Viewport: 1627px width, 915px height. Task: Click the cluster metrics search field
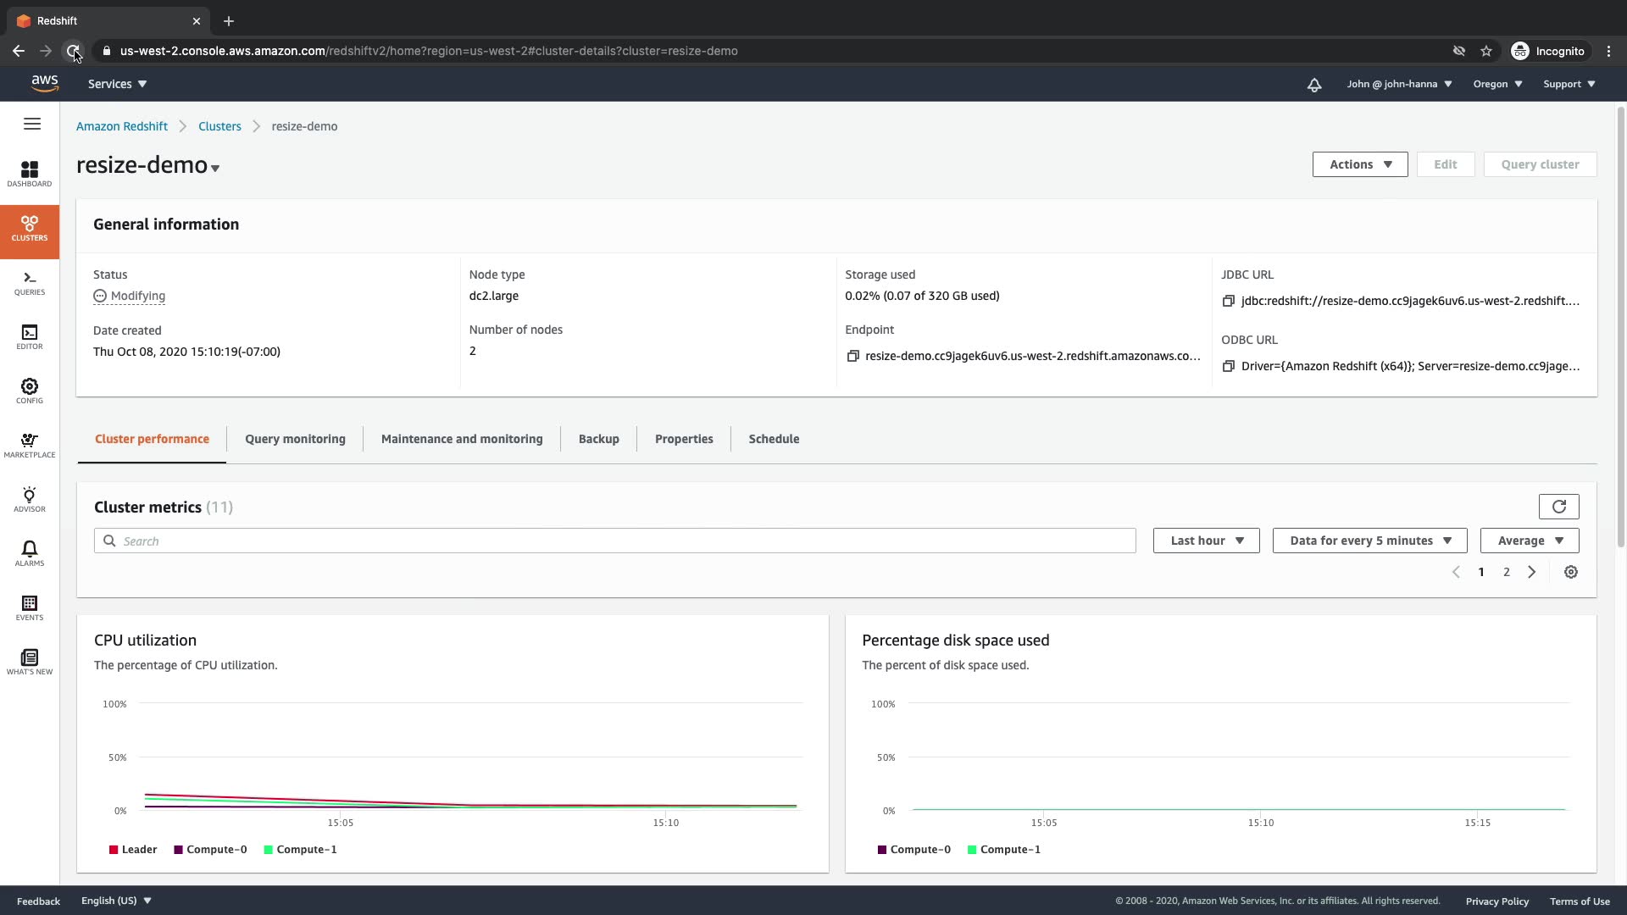[x=614, y=541]
